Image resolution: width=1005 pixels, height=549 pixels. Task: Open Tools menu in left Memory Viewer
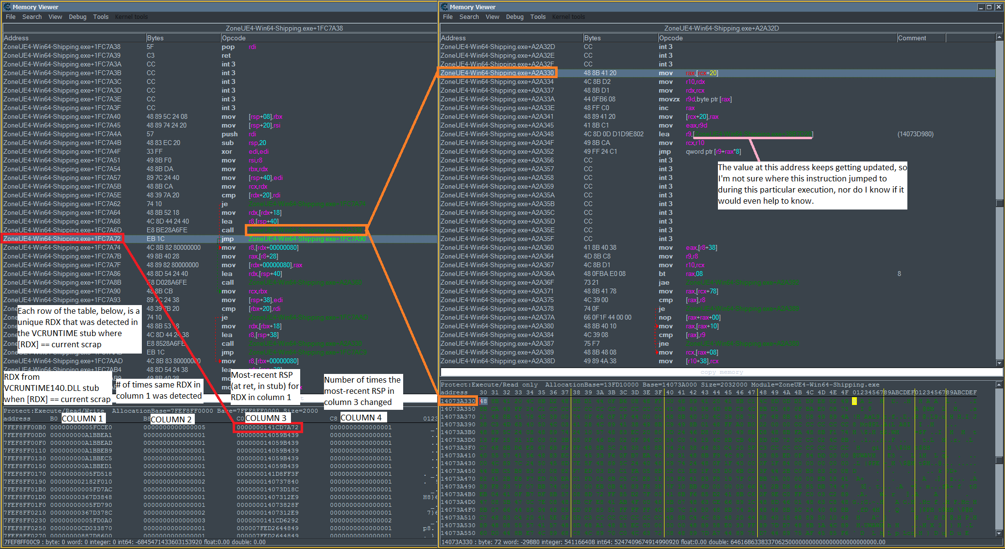(101, 16)
